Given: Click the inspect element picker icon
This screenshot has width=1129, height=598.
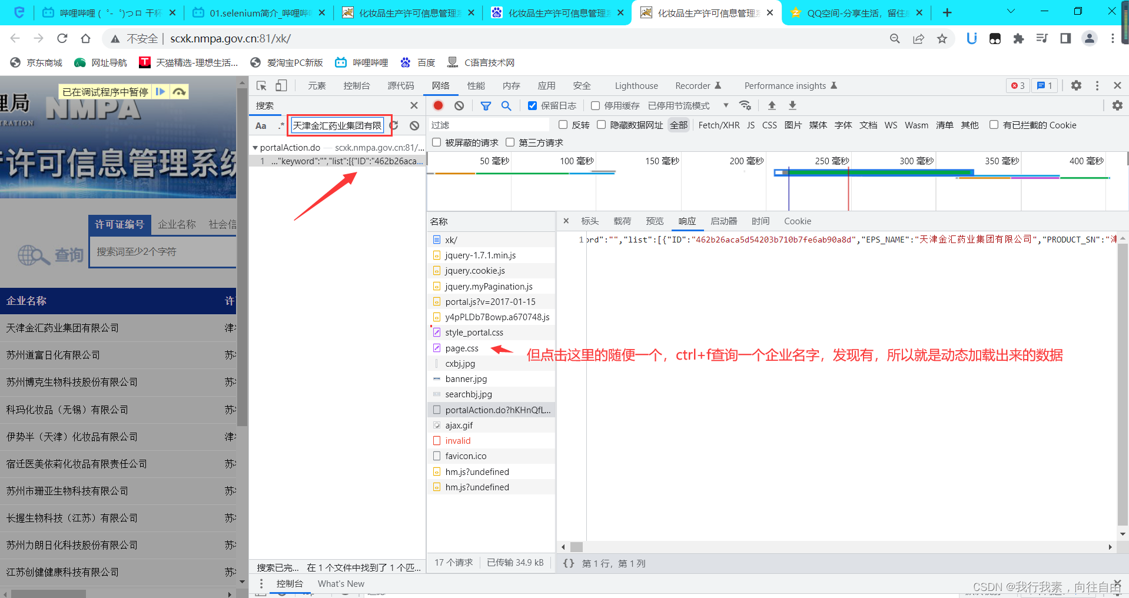Looking at the screenshot, I should point(262,86).
